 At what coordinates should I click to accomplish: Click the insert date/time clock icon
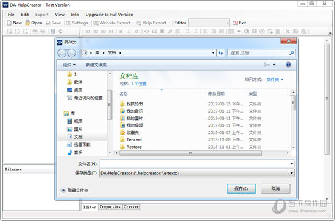(262, 32)
